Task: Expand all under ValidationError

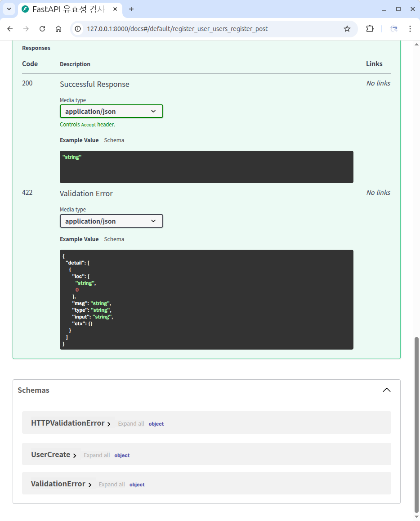Action: point(112,485)
